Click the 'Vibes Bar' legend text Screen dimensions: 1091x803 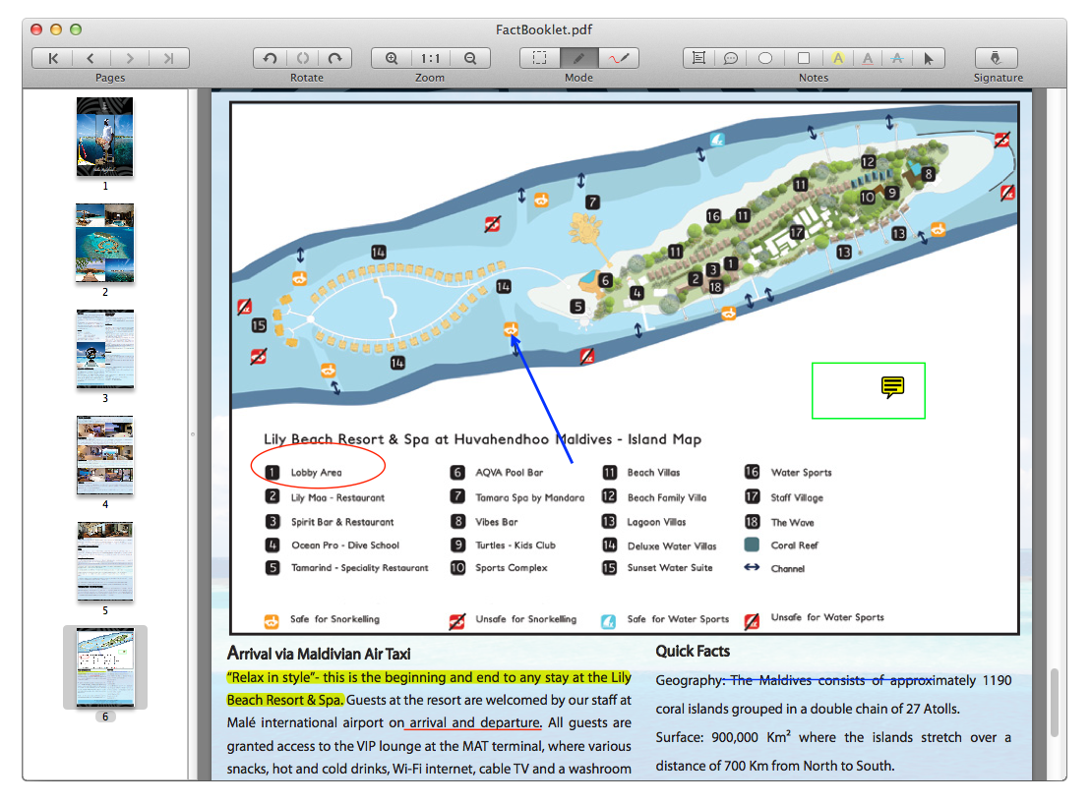coord(497,522)
